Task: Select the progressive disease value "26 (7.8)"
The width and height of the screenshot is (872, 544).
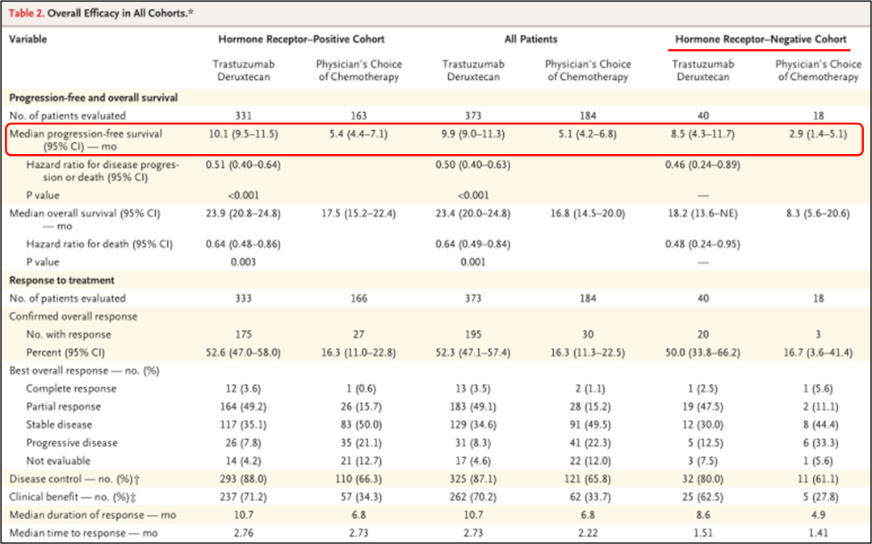Action: tap(243, 443)
